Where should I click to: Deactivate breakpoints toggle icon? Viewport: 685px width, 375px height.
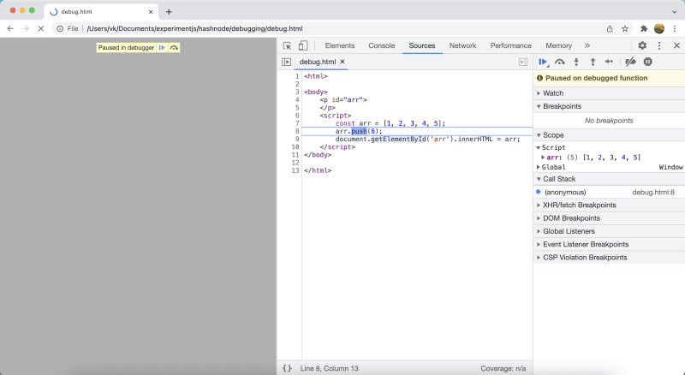pos(630,62)
